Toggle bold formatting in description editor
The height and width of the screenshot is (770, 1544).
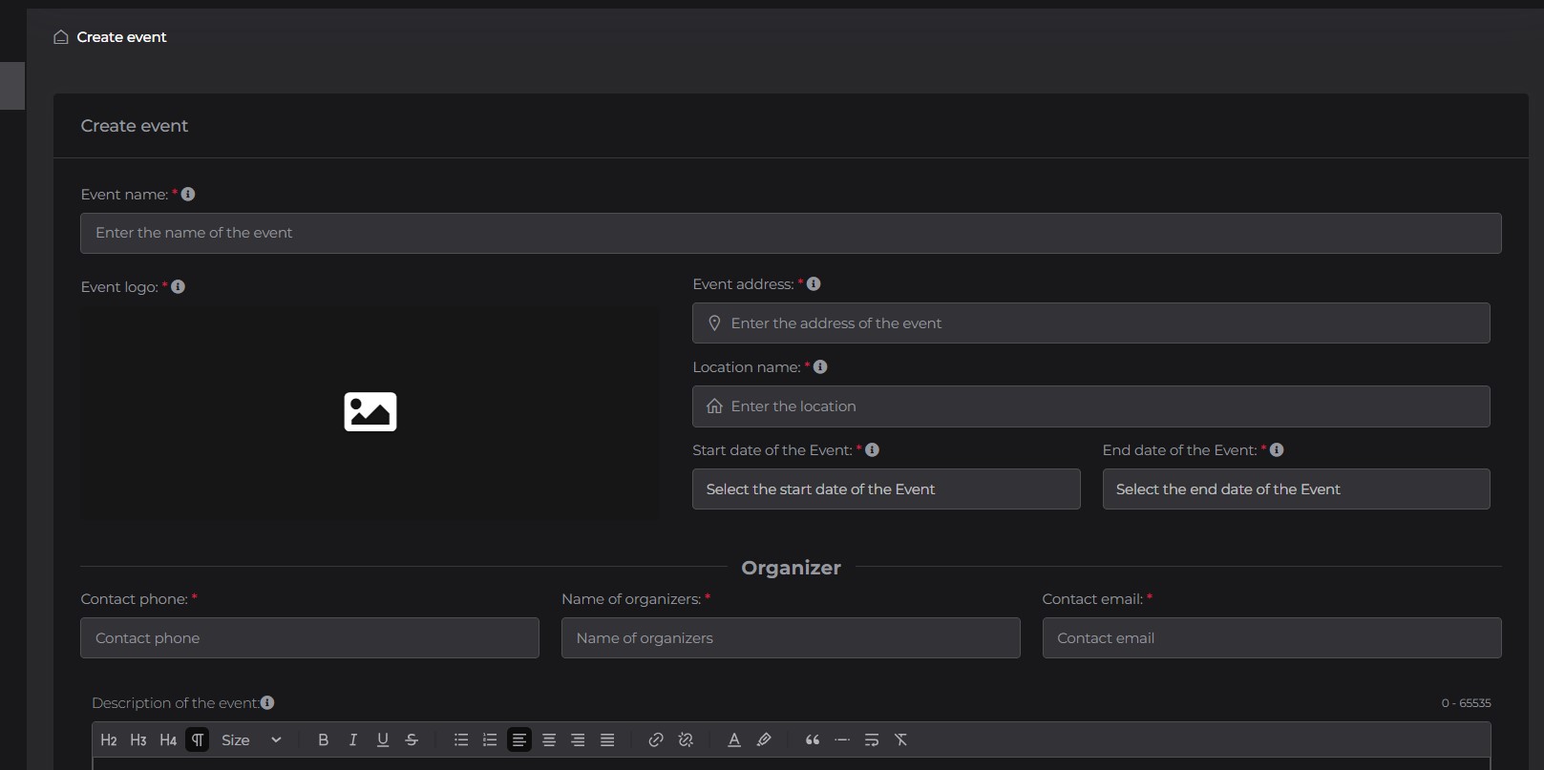point(323,739)
